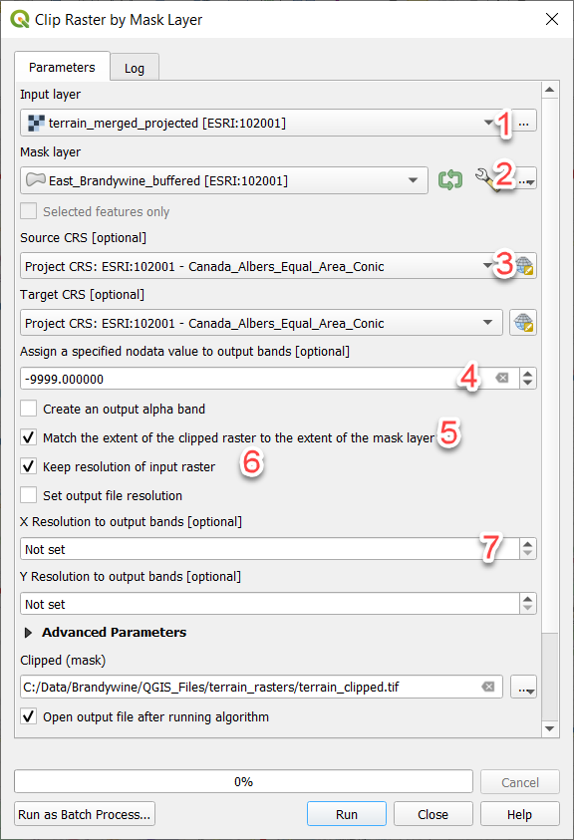The image size is (574, 840).
Task: Check Set output file resolution
Action: click(x=29, y=495)
